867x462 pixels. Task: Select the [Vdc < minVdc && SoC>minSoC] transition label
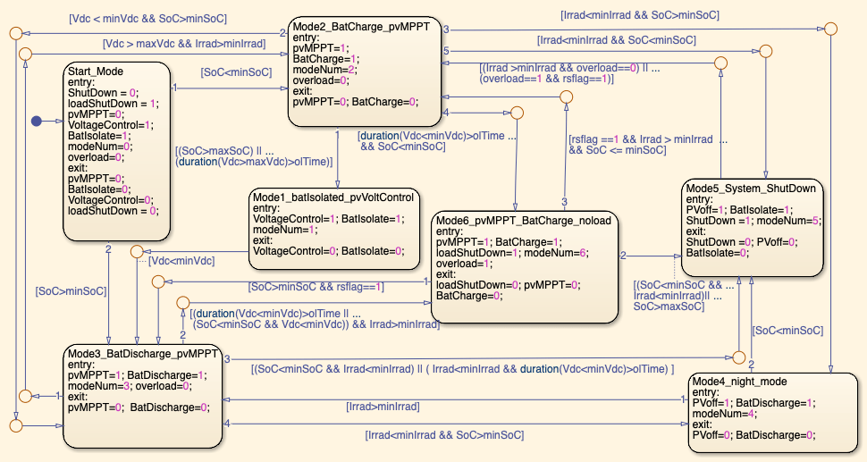(x=147, y=19)
